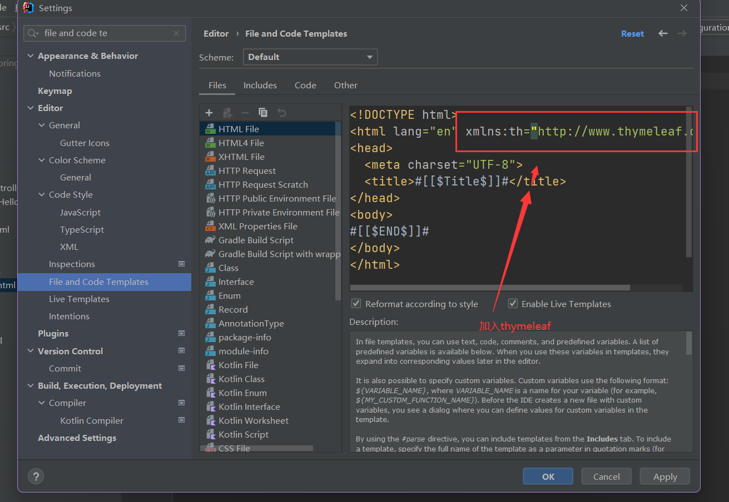Open help with the question mark icon
The width and height of the screenshot is (729, 502).
[36, 476]
